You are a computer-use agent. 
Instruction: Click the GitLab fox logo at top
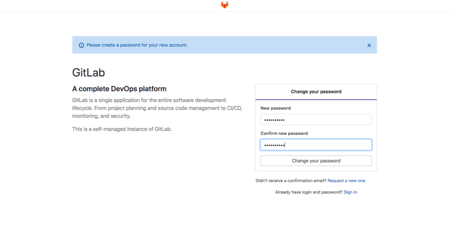pyautogui.click(x=225, y=5)
